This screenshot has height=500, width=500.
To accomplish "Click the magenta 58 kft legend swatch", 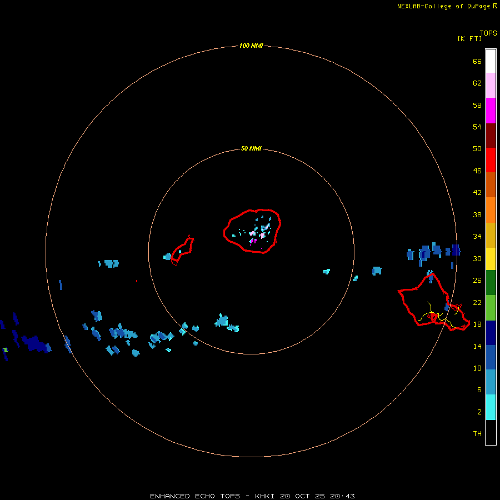I will (x=491, y=111).
